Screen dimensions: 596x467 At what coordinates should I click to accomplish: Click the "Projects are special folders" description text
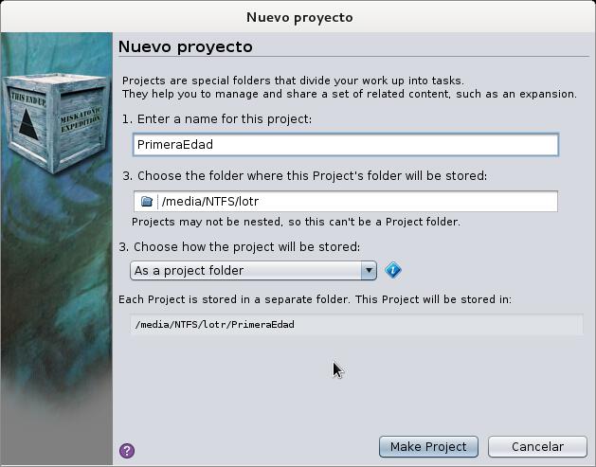point(350,87)
